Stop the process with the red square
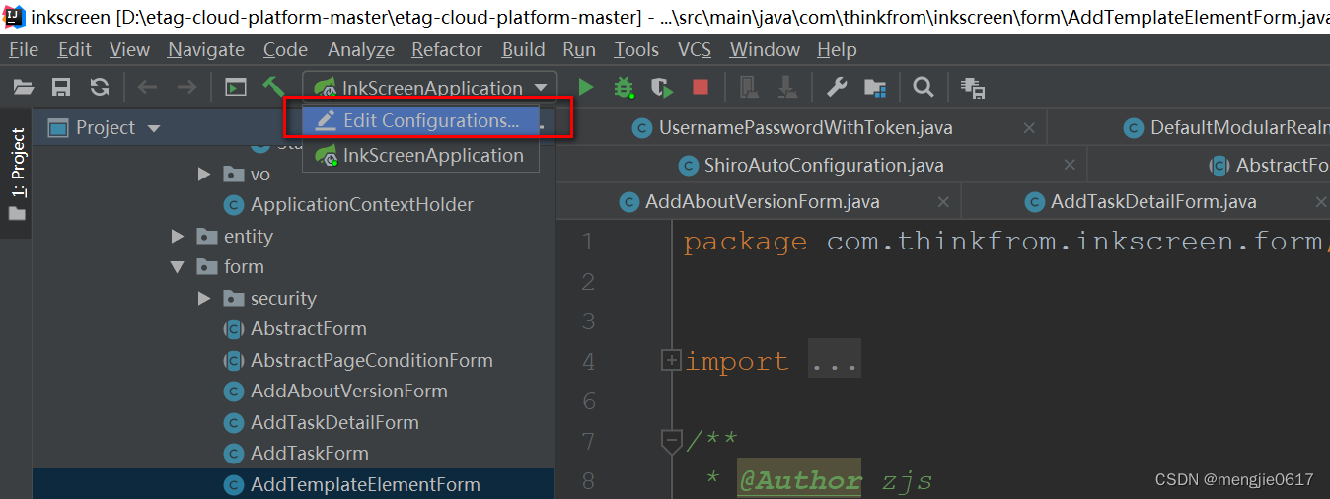The height and width of the screenshot is (499, 1330). pos(701,87)
